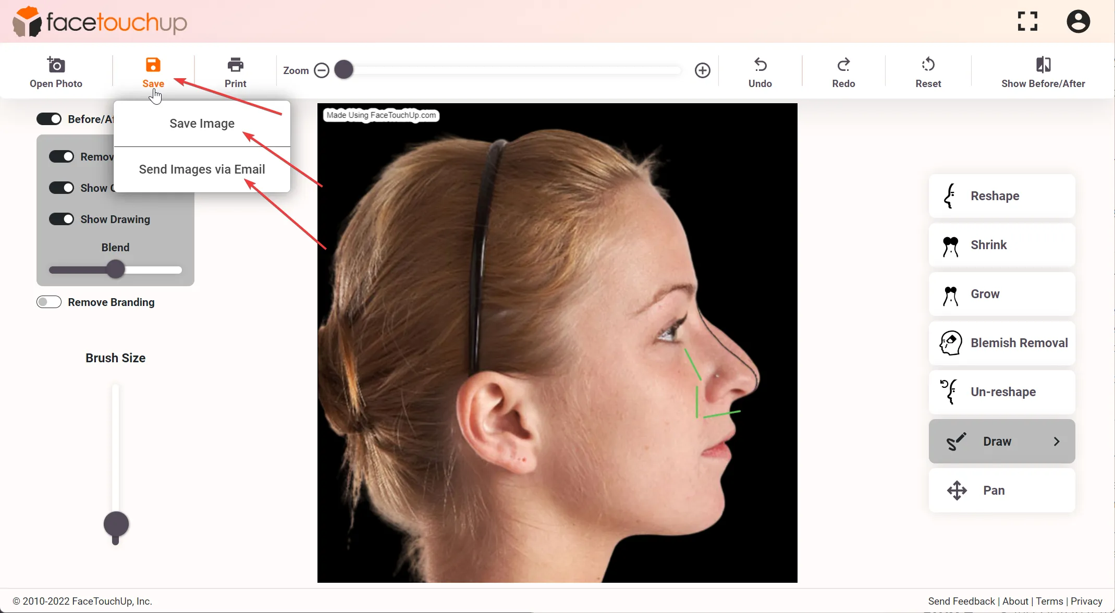Switch to the Pan tool

click(x=1001, y=490)
